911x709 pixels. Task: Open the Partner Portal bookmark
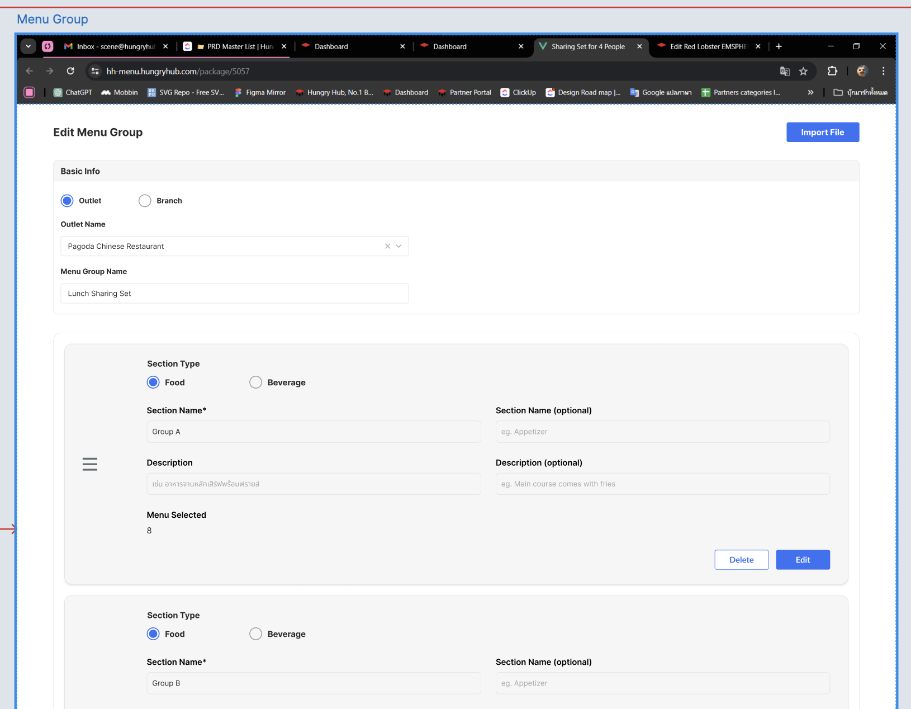pos(464,92)
